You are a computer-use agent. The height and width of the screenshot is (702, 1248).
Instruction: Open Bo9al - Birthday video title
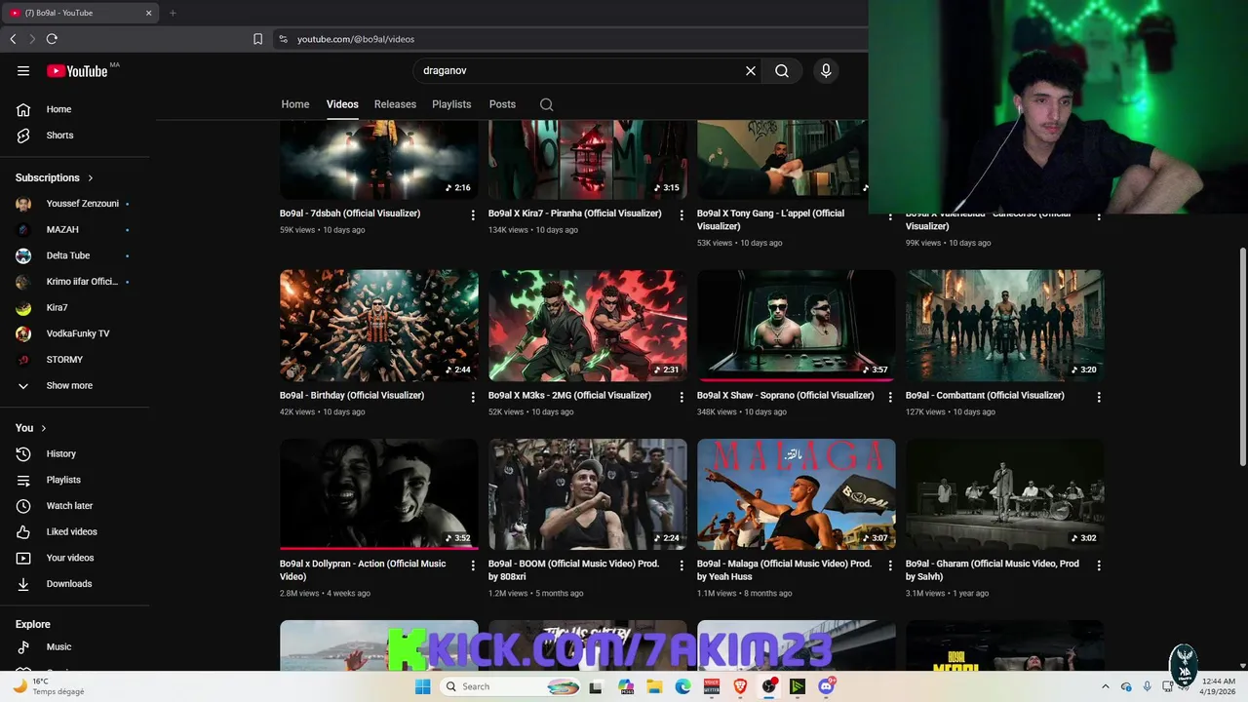(x=352, y=395)
